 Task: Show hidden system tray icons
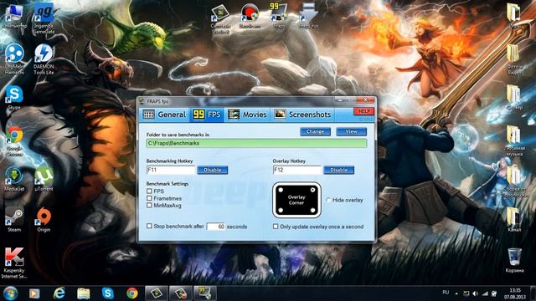[x=456, y=293]
